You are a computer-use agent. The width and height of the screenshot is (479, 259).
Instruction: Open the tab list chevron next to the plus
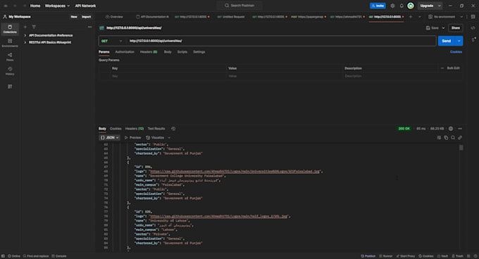point(420,17)
